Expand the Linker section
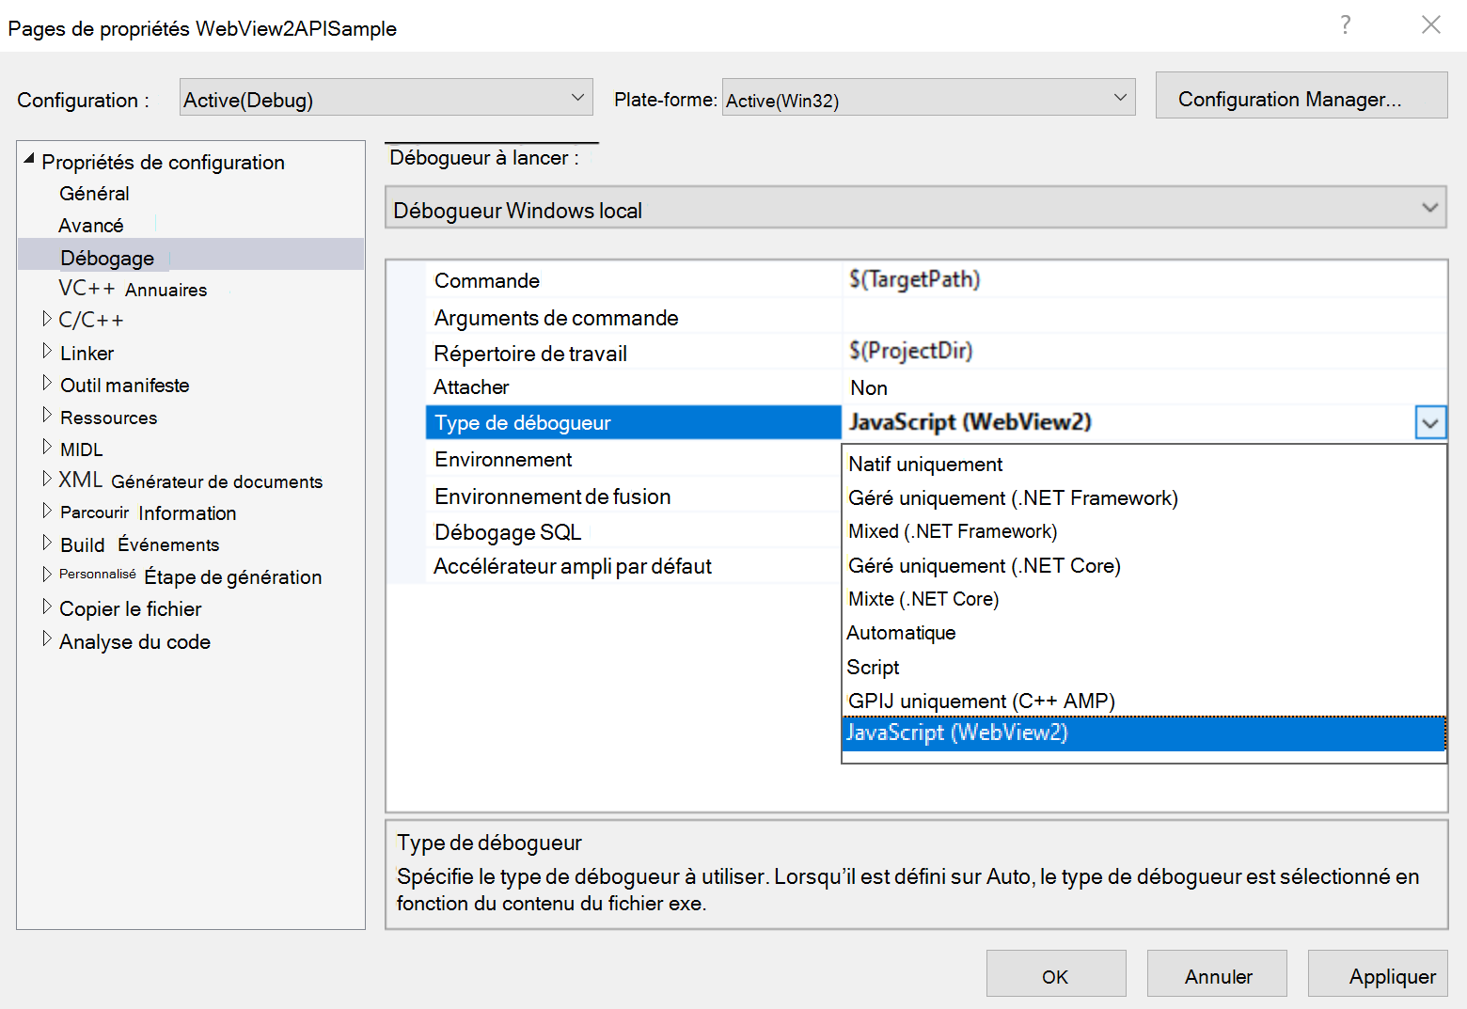1467x1009 pixels. pos(48,352)
